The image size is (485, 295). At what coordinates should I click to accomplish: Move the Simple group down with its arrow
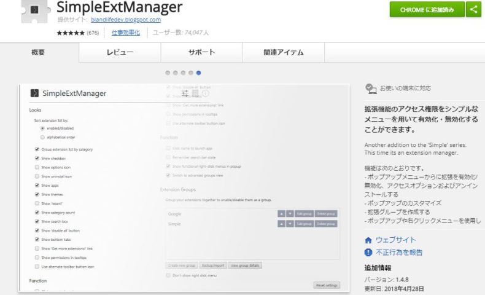pos(290,224)
